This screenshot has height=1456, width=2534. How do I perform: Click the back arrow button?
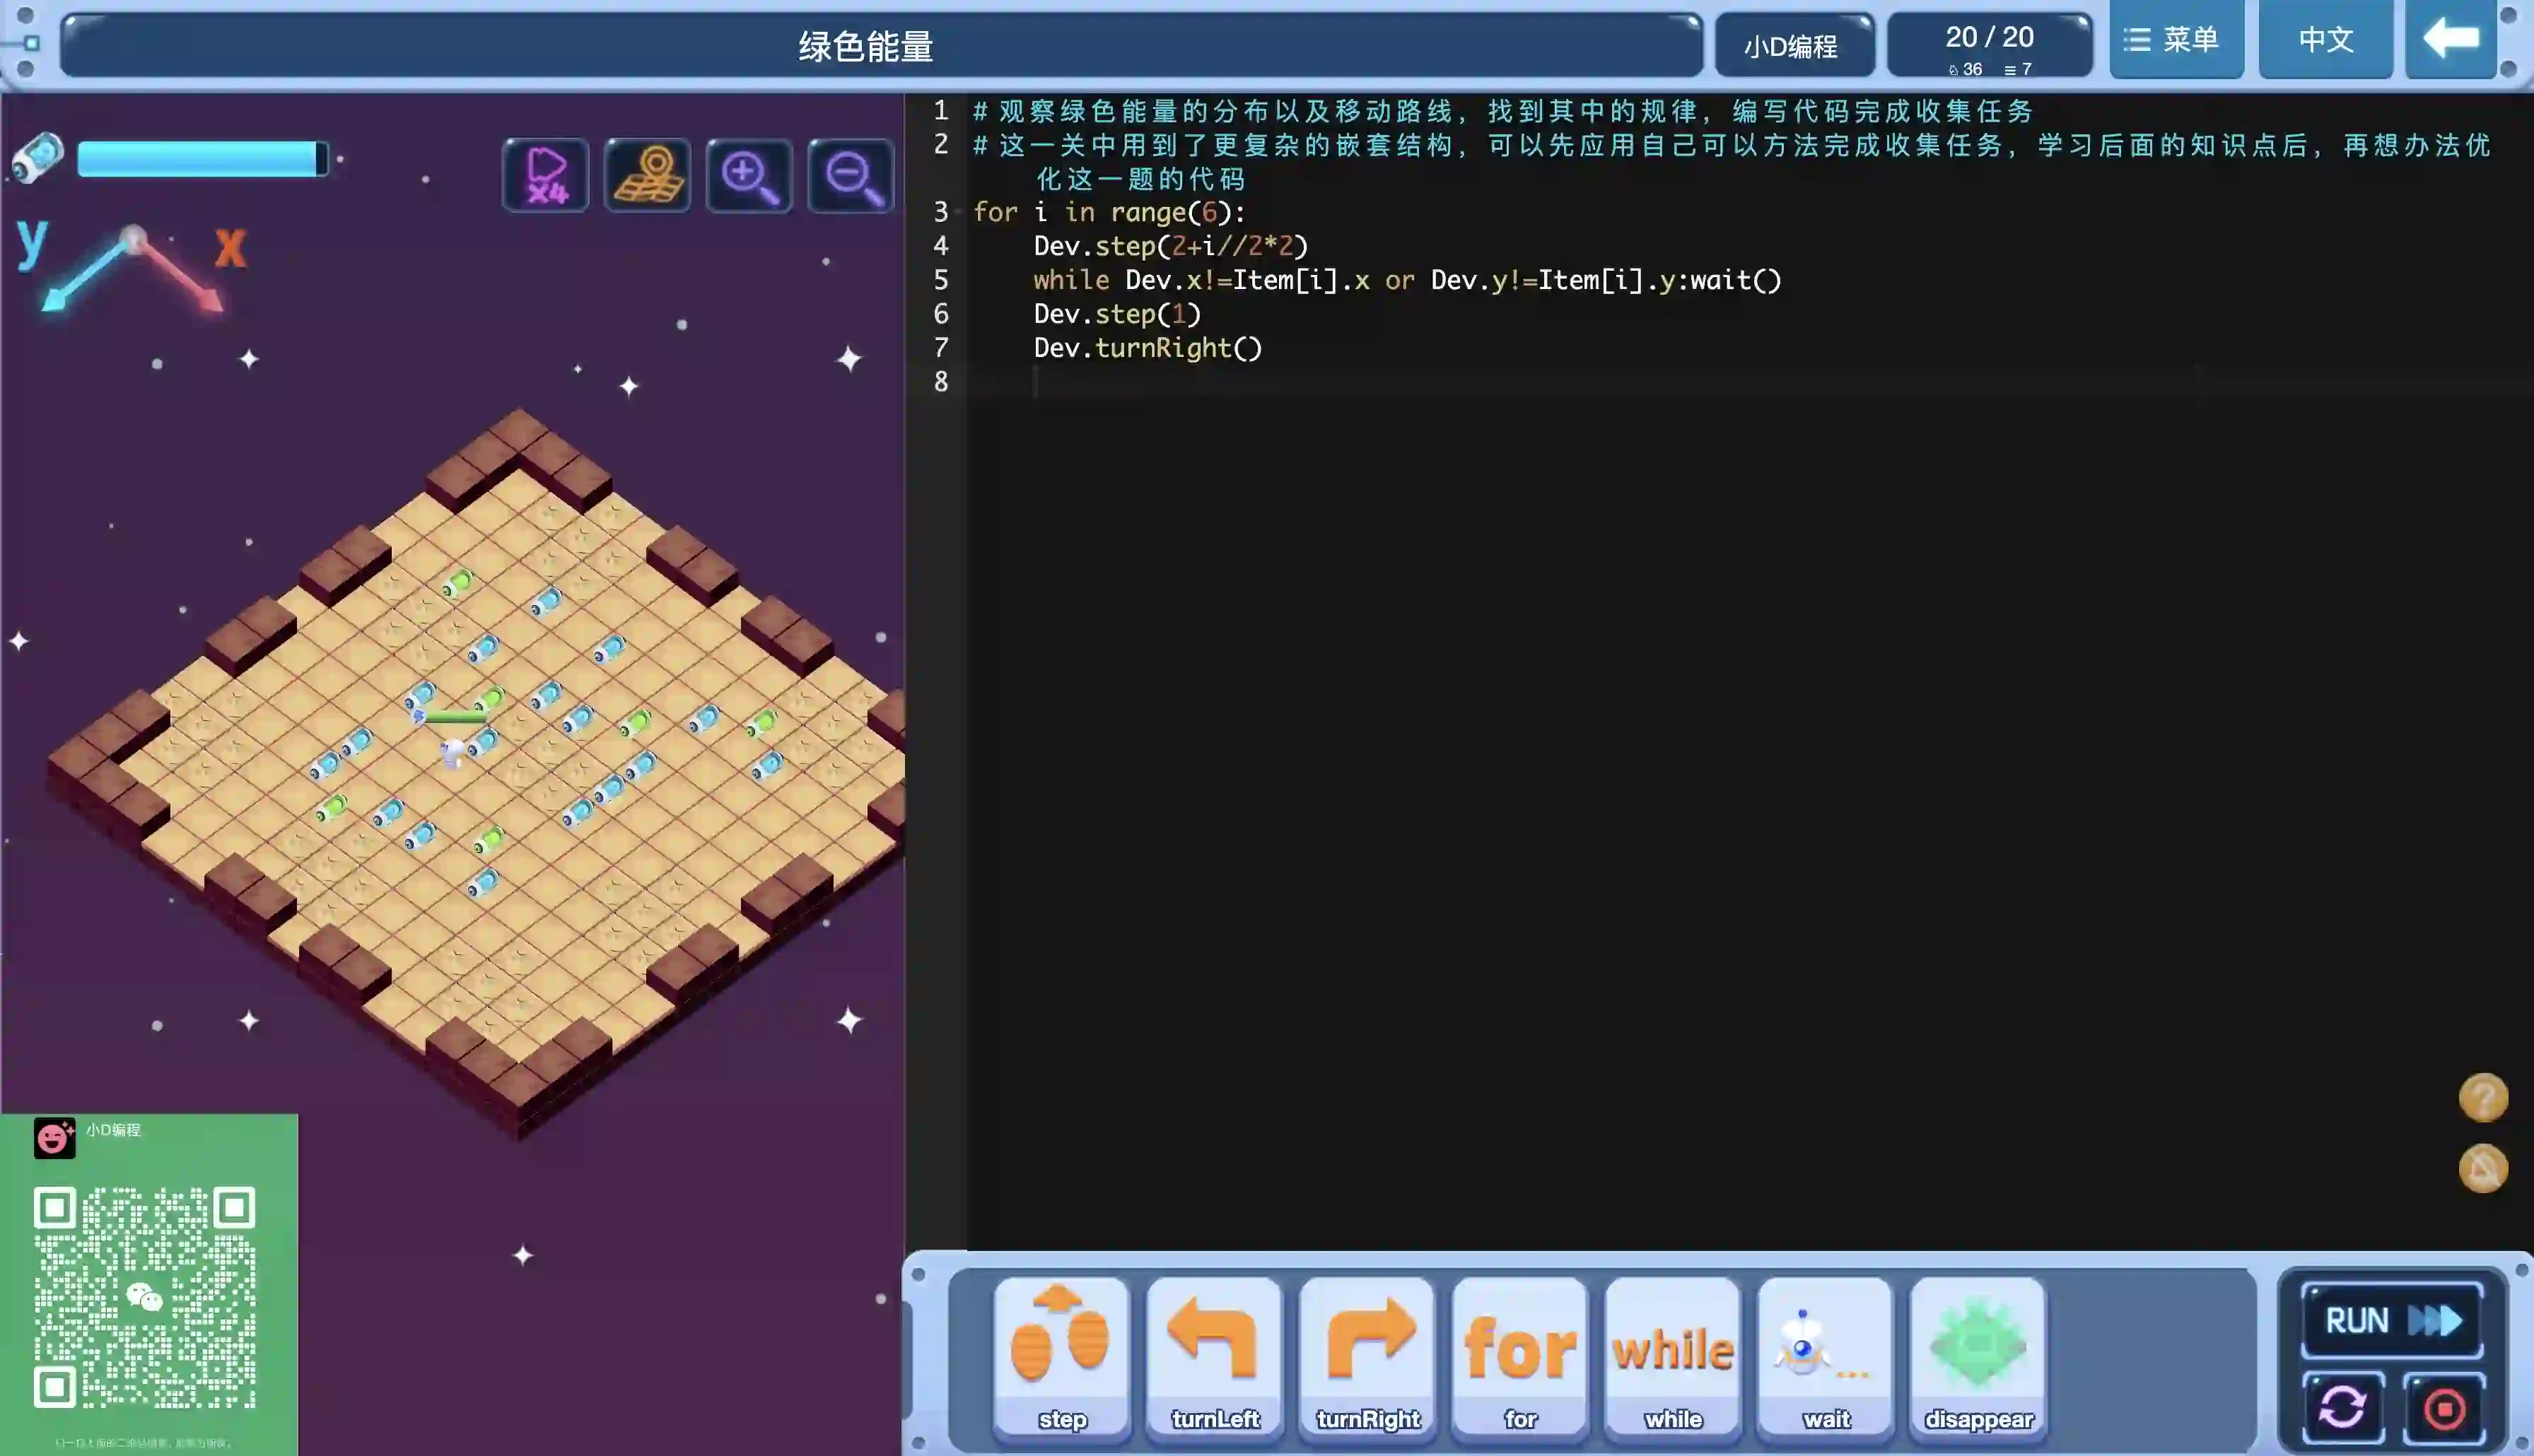[x=2450, y=40]
